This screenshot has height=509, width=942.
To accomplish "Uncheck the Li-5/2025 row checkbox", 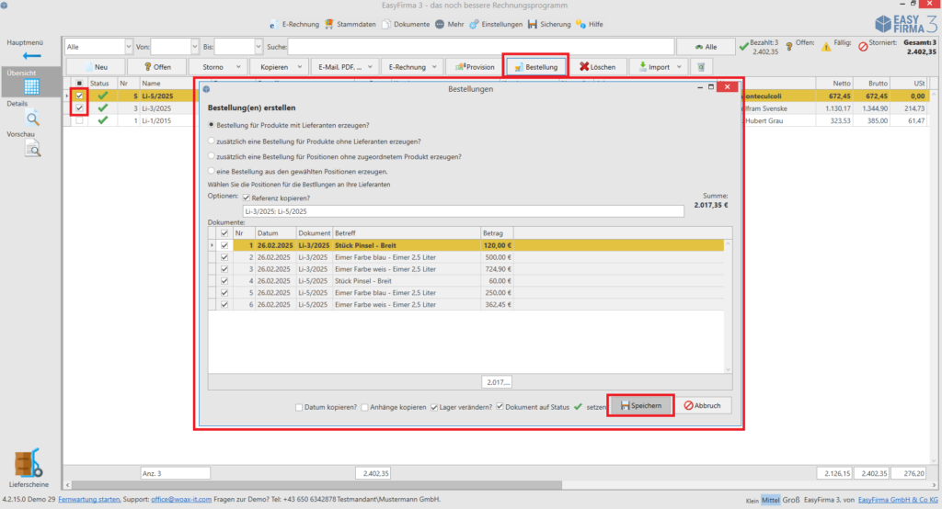I will pyautogui.click(x=79, y=96).
